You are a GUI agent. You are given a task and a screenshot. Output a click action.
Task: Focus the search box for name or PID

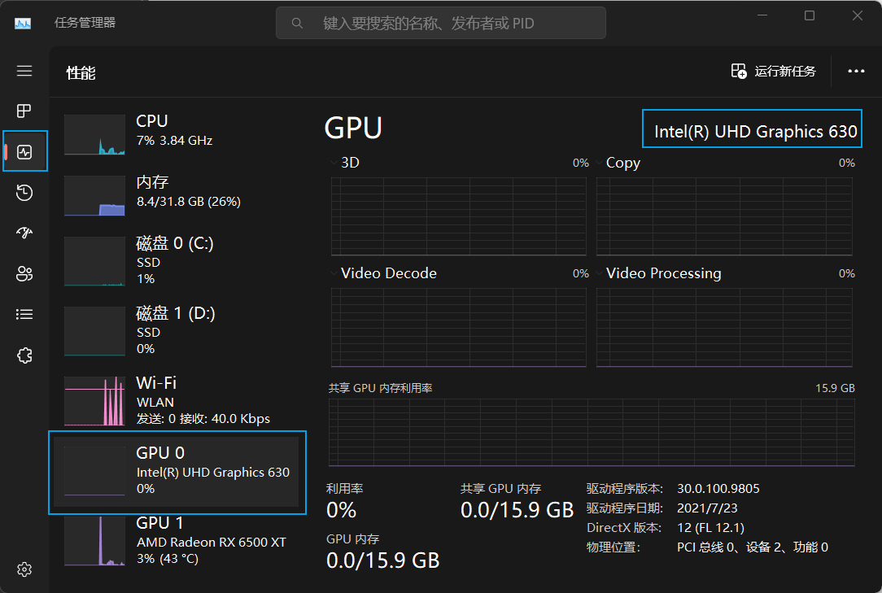pyautogui.click(x=440, y=23)
